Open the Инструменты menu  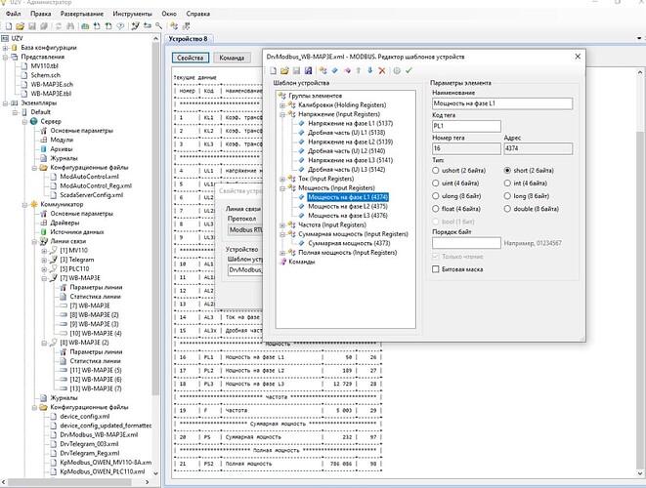pos(132,15)
